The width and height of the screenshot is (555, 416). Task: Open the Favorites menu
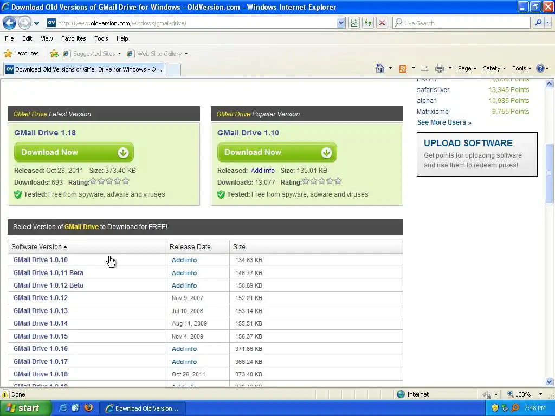pos(74,38)
